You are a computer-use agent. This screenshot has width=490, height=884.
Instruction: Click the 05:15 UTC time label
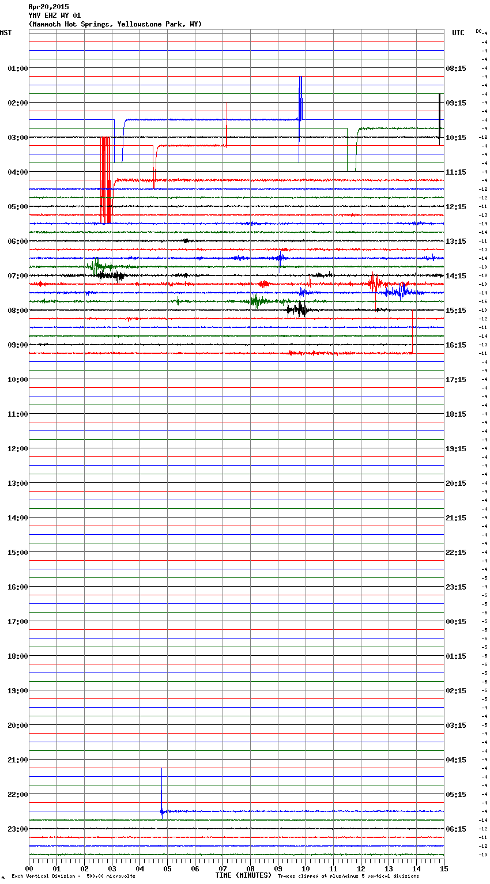tap(456, 794)
